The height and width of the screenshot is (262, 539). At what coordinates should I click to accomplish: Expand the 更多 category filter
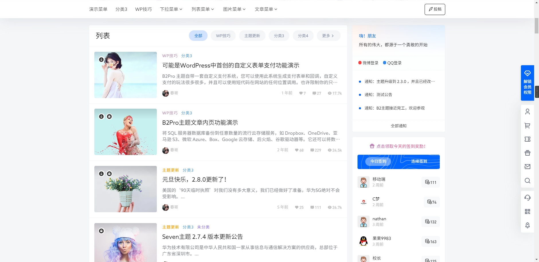(x=328, y=35)
